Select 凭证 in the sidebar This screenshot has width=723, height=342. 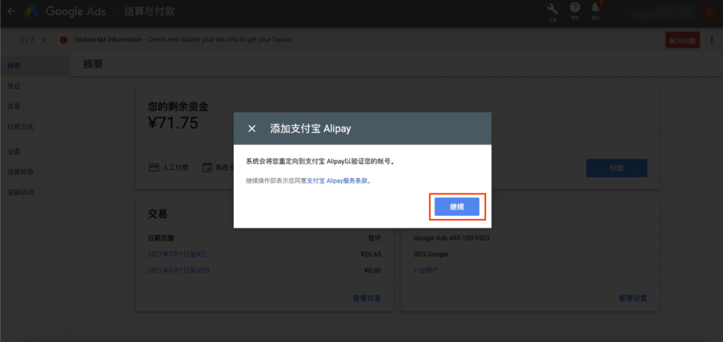(14, 86)
